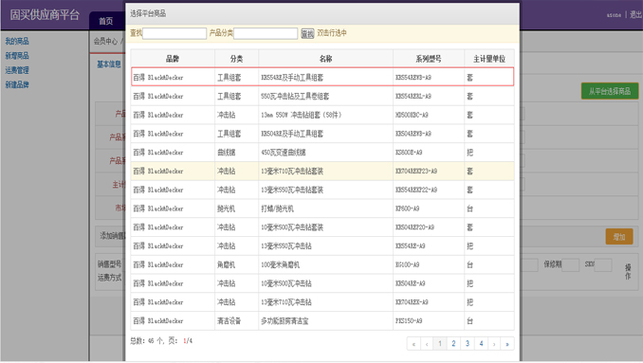Screen dimensions: 643x363
Task: Click the 系列型号 column header
Action: pos(429,59)
